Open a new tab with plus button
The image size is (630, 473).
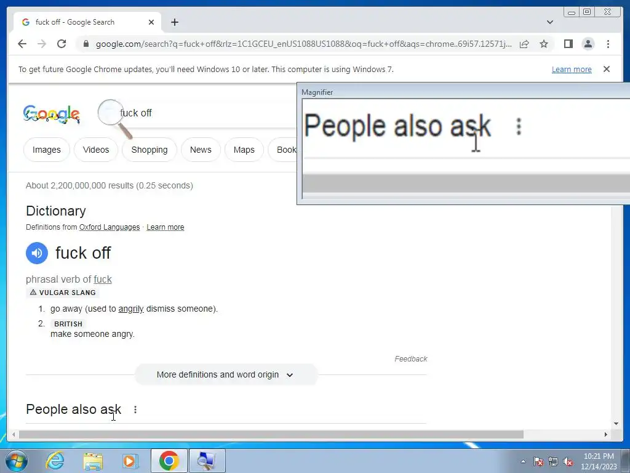(174, 22)
